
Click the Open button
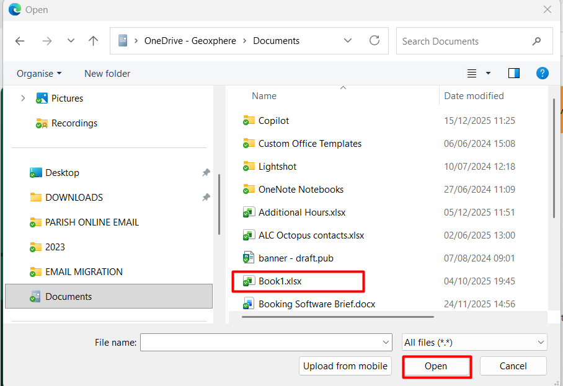point(436,366)
